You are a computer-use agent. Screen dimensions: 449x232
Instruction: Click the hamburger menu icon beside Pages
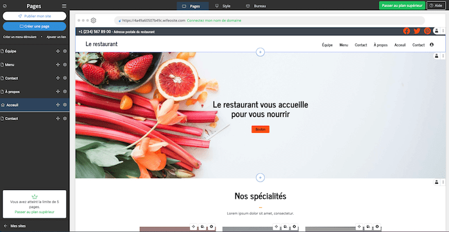(64, 6)
